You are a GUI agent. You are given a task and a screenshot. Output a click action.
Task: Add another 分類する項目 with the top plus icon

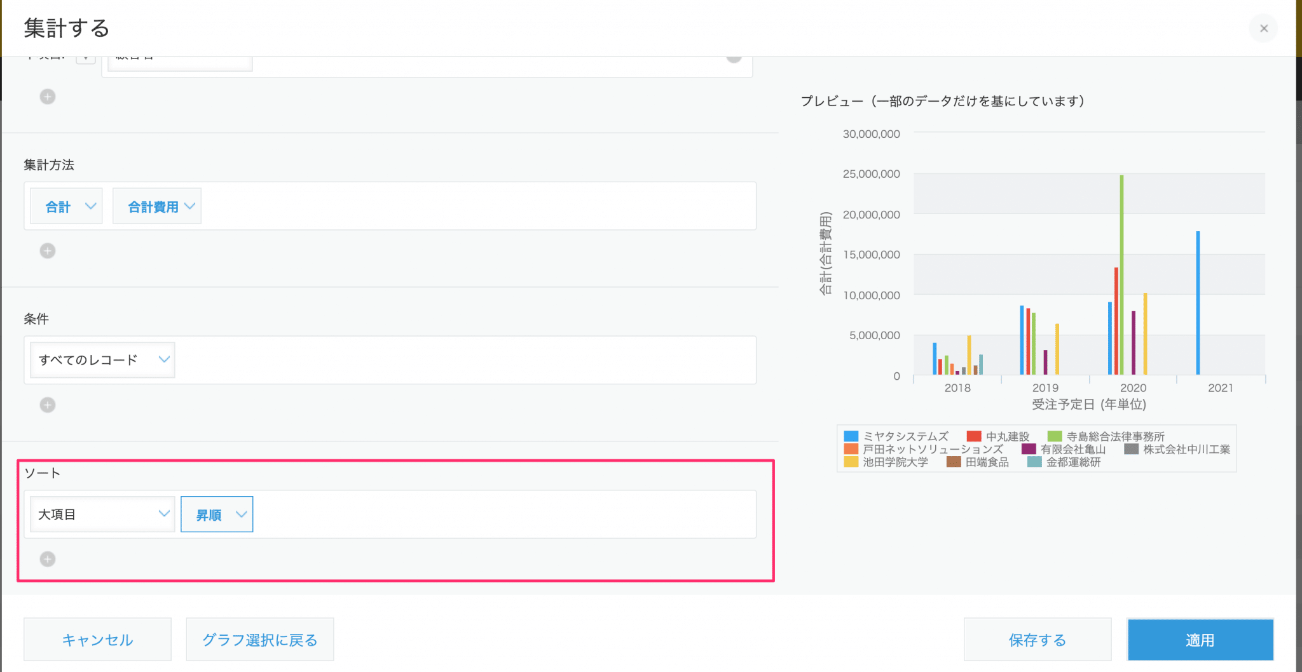48,97
